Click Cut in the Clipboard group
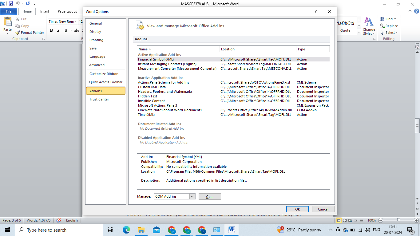The height and width of the screenshot is (236, 420). (21, 19)
